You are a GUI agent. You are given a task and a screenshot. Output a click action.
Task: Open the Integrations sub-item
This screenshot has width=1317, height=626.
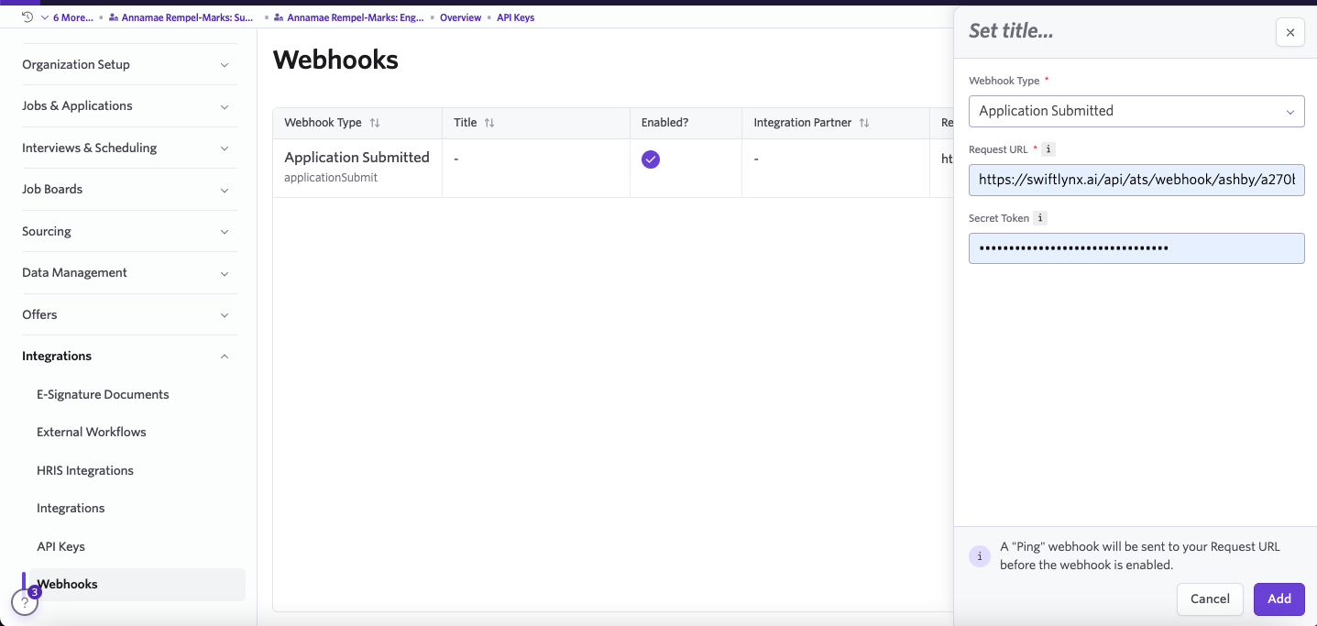(x=71, y=508)
